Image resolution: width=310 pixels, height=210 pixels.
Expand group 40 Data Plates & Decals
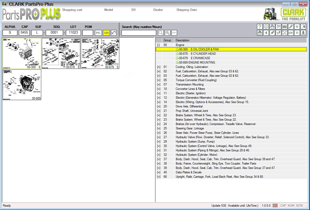coord(158,172)
